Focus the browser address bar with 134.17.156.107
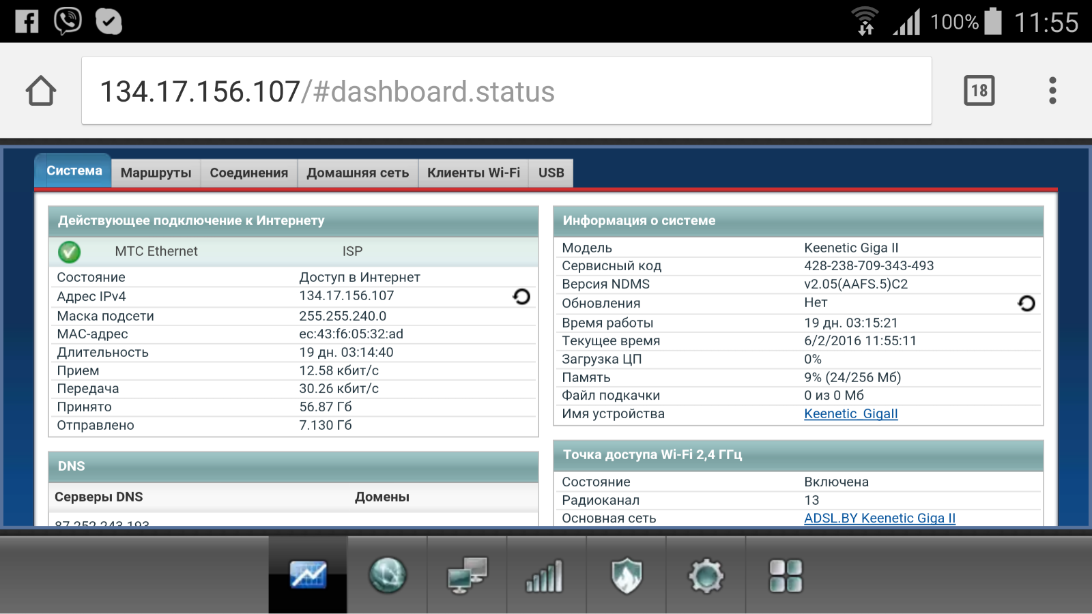 click(x=506, y=91)
